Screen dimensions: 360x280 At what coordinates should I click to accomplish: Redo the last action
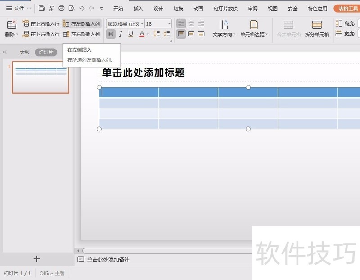(91, 9)
